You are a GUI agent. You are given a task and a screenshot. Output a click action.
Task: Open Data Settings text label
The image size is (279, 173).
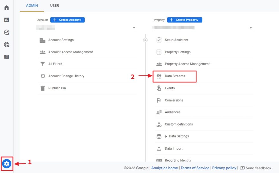click(179, 136)
